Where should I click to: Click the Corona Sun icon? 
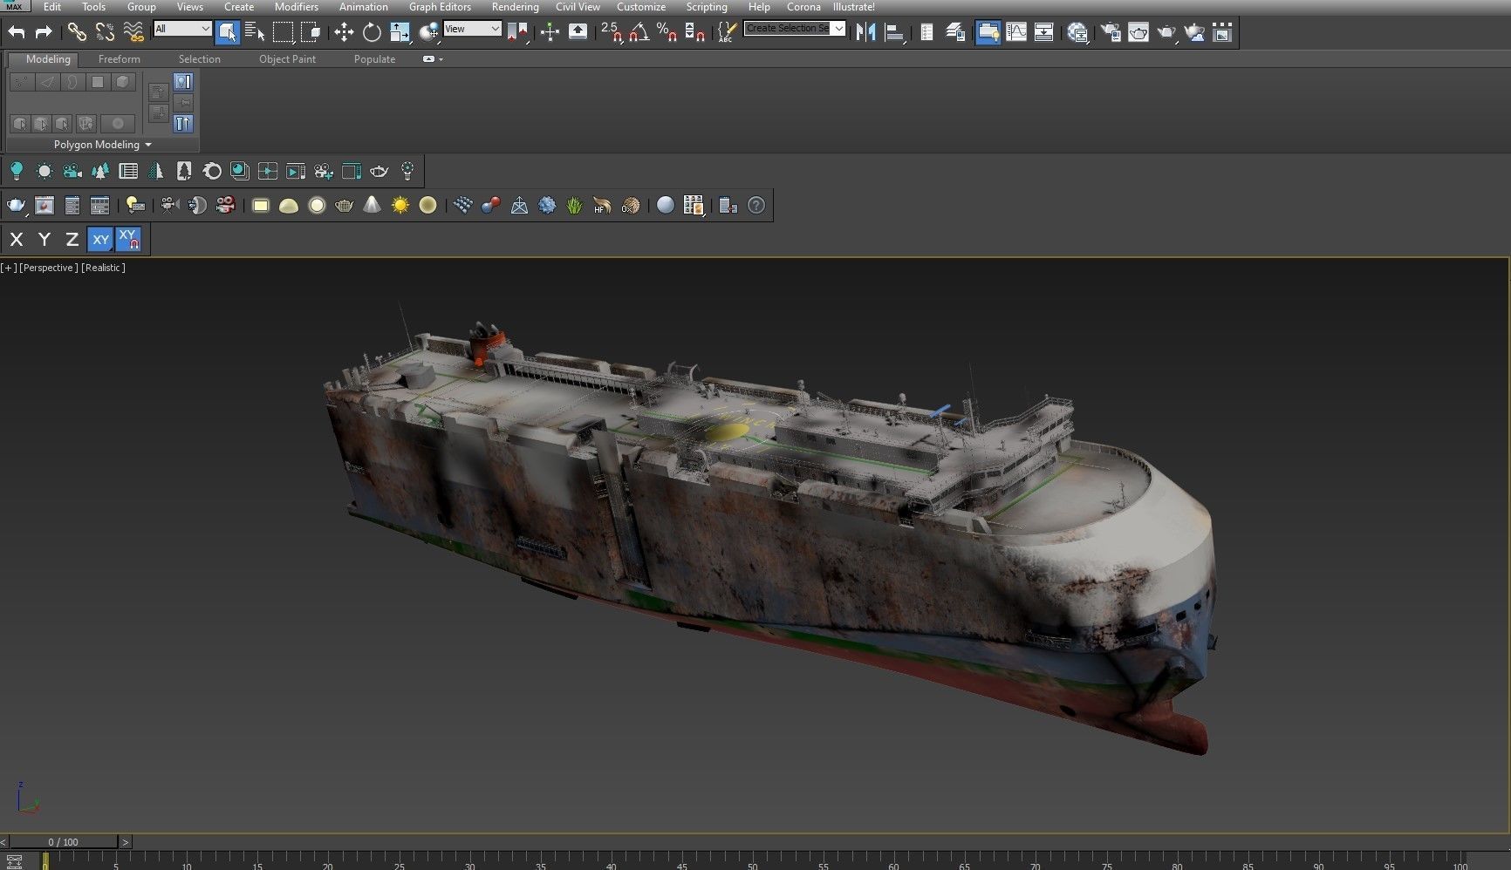[400, 206]
